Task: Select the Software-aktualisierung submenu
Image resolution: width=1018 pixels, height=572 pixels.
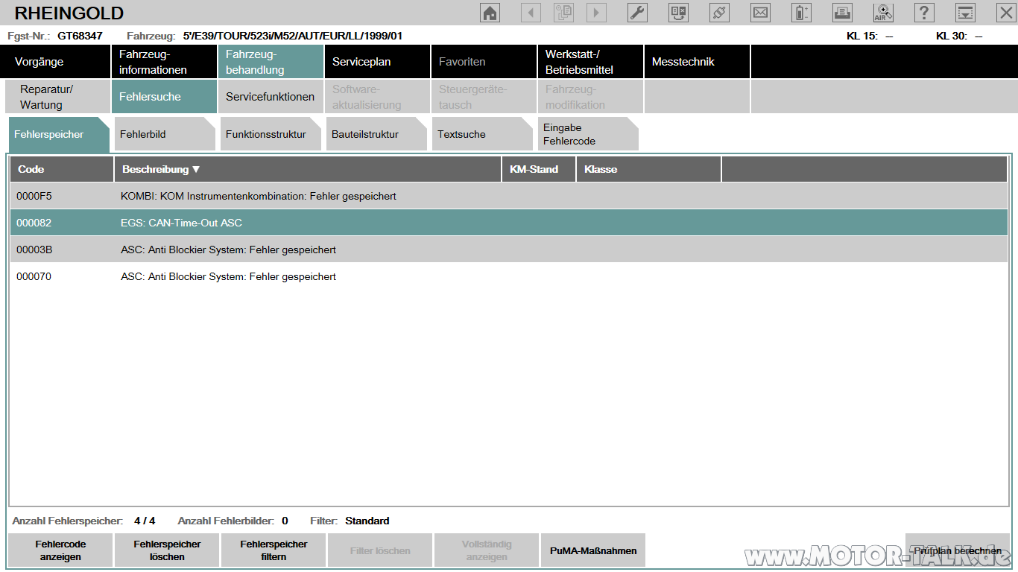Action: [x=377, y=97]
